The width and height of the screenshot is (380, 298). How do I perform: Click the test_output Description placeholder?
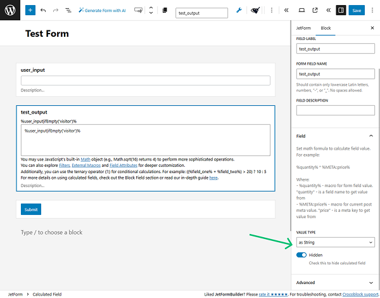[x=32, y=186]
